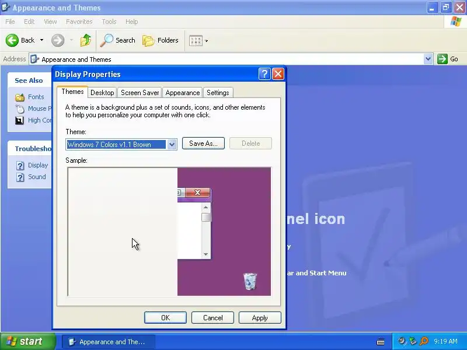Click Cancel in Display Properties

click(x=212, y=318)
